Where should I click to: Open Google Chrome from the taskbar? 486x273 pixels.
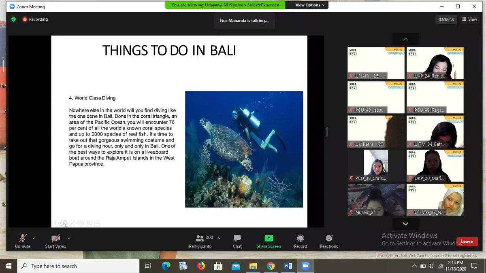(271, 266)
